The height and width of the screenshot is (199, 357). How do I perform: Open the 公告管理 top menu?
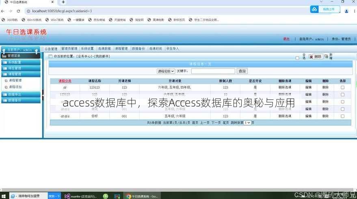(51, 49)
